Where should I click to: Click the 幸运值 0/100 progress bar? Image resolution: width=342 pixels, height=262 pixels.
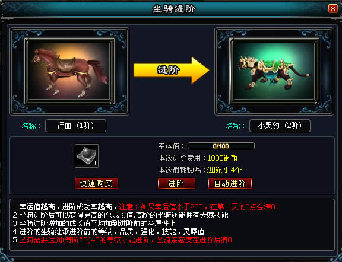coord(221,146)
